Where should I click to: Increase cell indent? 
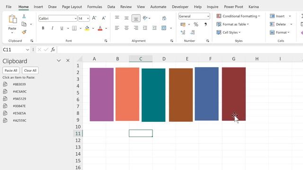(154, 28)
